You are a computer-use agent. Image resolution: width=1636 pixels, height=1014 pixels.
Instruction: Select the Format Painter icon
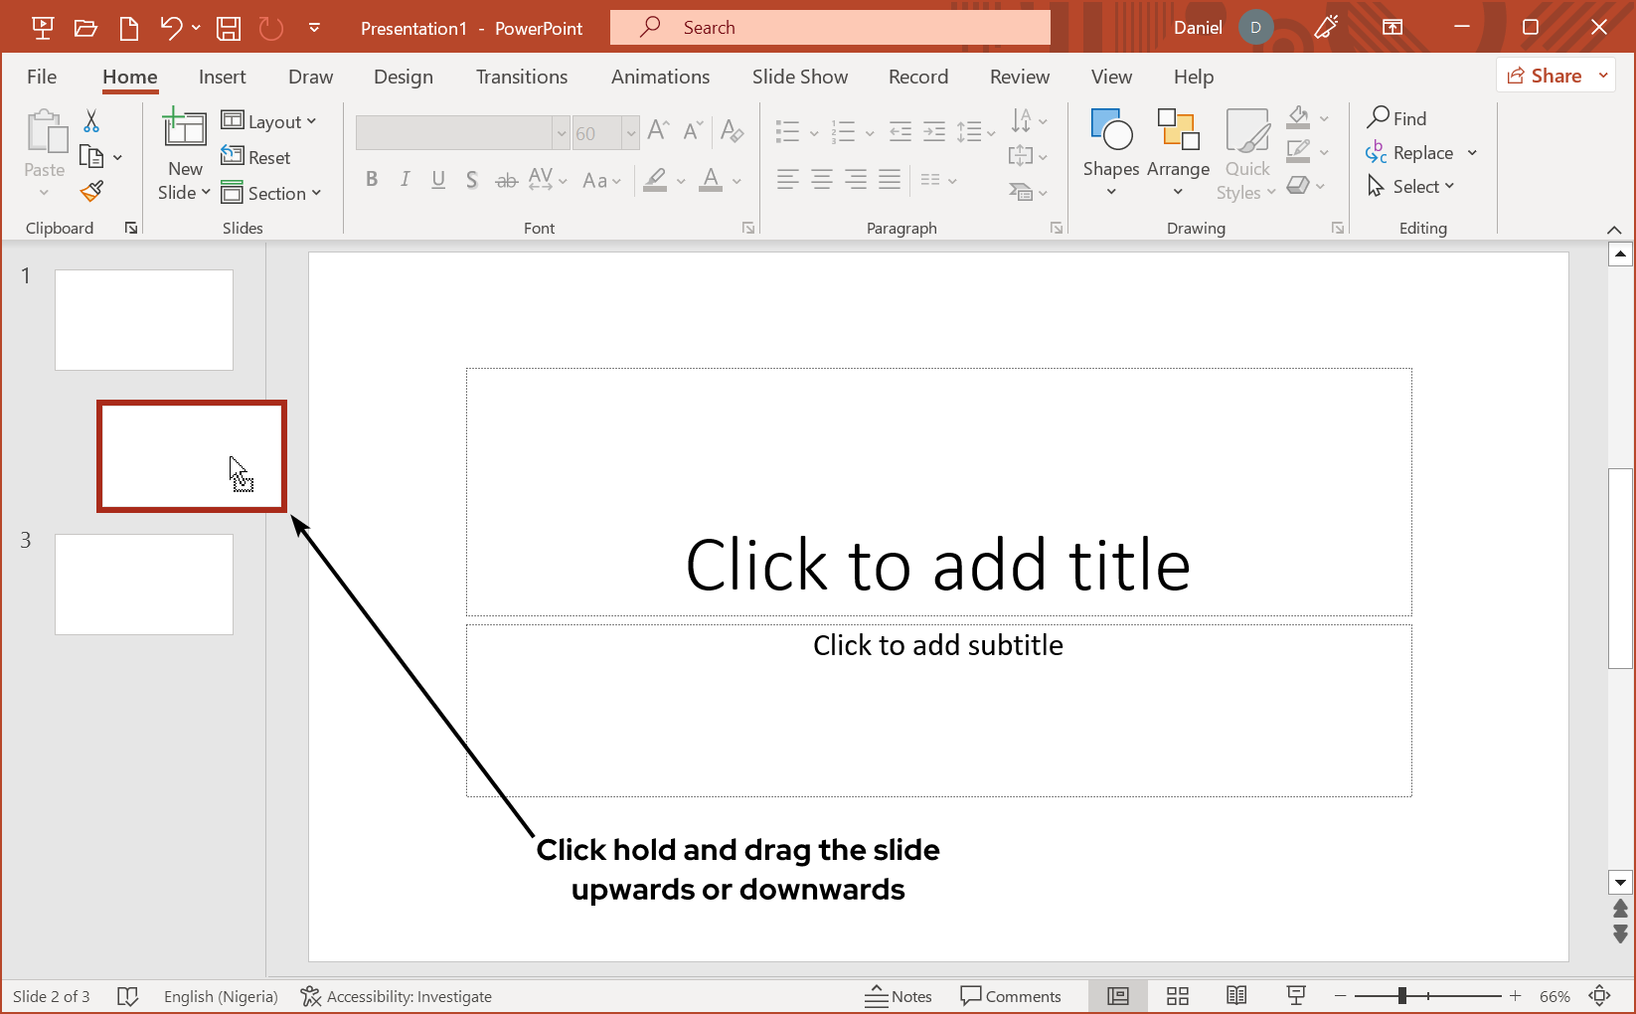[90, 190]
